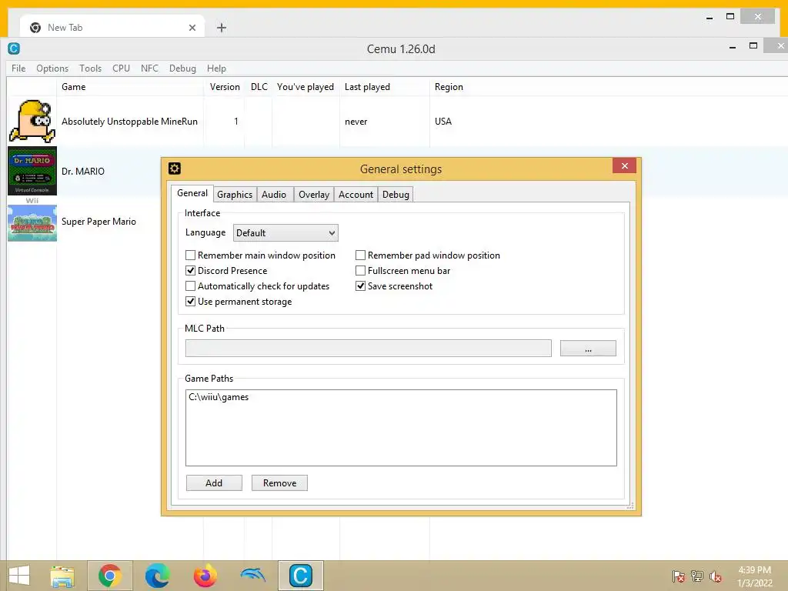
Task: Open the Options menu
Action: [52, 68]
